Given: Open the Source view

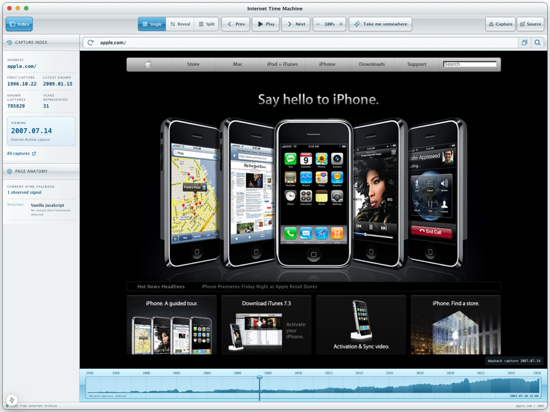Looking at the screenshot, I should coord(530,24).
